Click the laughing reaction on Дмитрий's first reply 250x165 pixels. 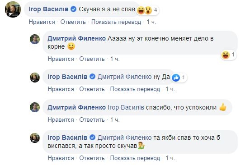point(226,55)
